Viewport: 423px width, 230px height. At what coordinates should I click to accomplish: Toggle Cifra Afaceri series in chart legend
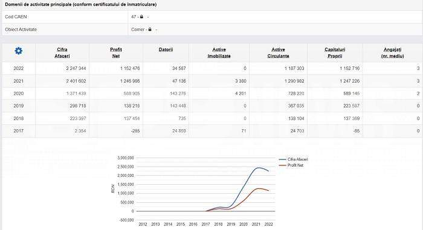click(x=294, y=159)
